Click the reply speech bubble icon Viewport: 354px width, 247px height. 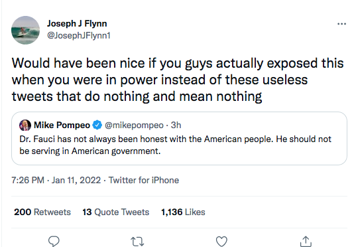tap(54, 241)
